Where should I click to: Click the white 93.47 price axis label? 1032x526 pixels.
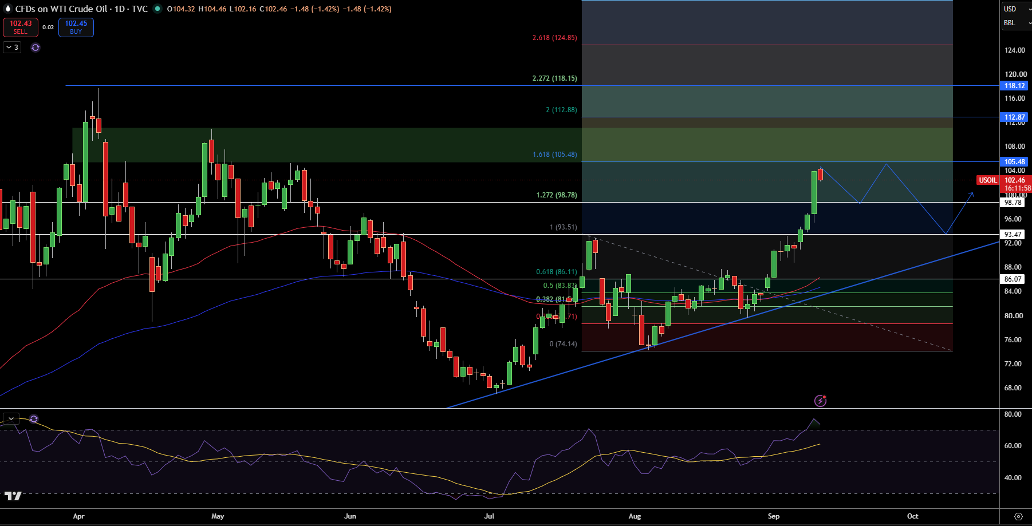tap(1013, 235)
